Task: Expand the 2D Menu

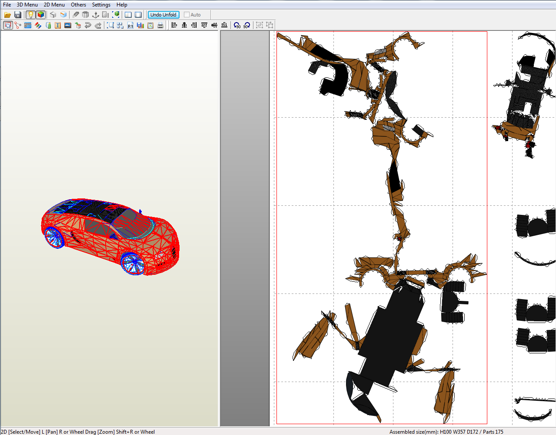Action: coord(54,5)
